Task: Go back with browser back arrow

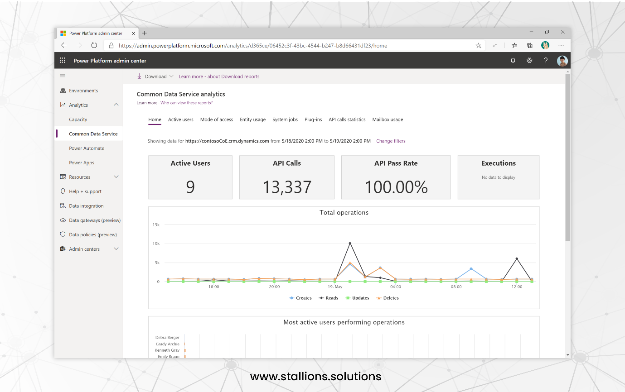Action: pyautogui.click(x=64, y=45)
